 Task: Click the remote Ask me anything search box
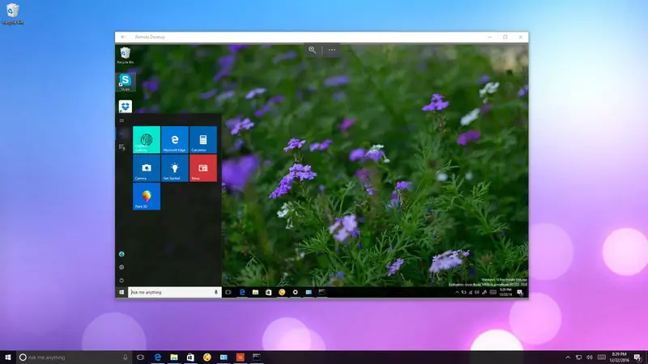coord(175,292)
